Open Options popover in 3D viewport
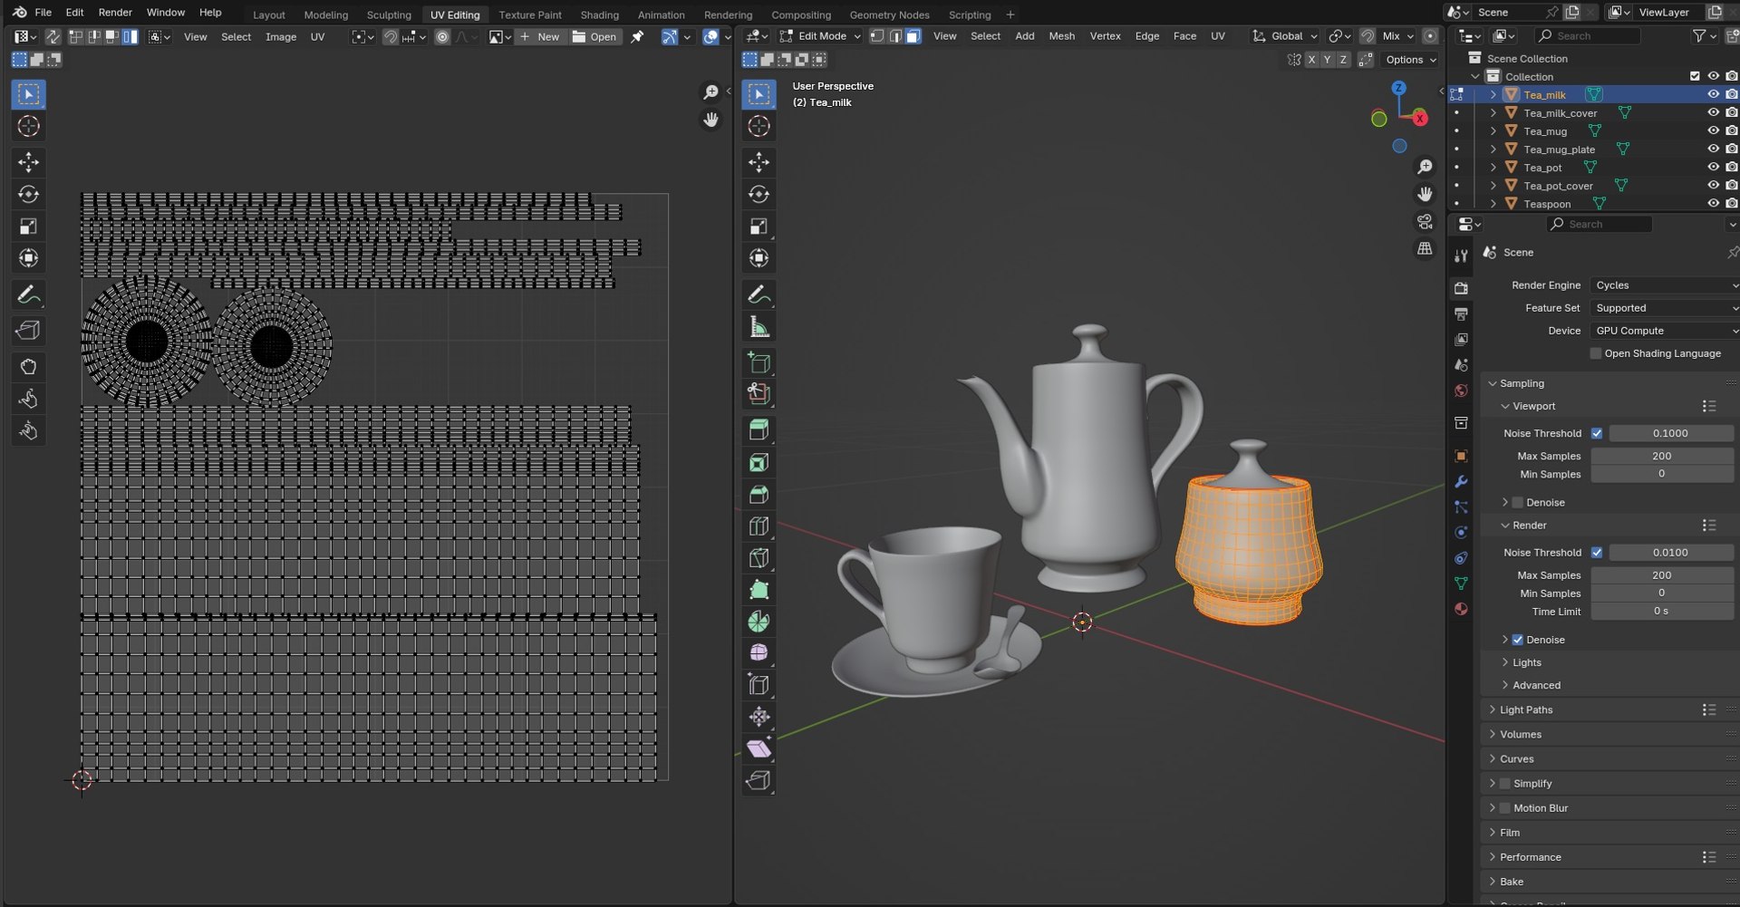 (x=1410, y=60)
